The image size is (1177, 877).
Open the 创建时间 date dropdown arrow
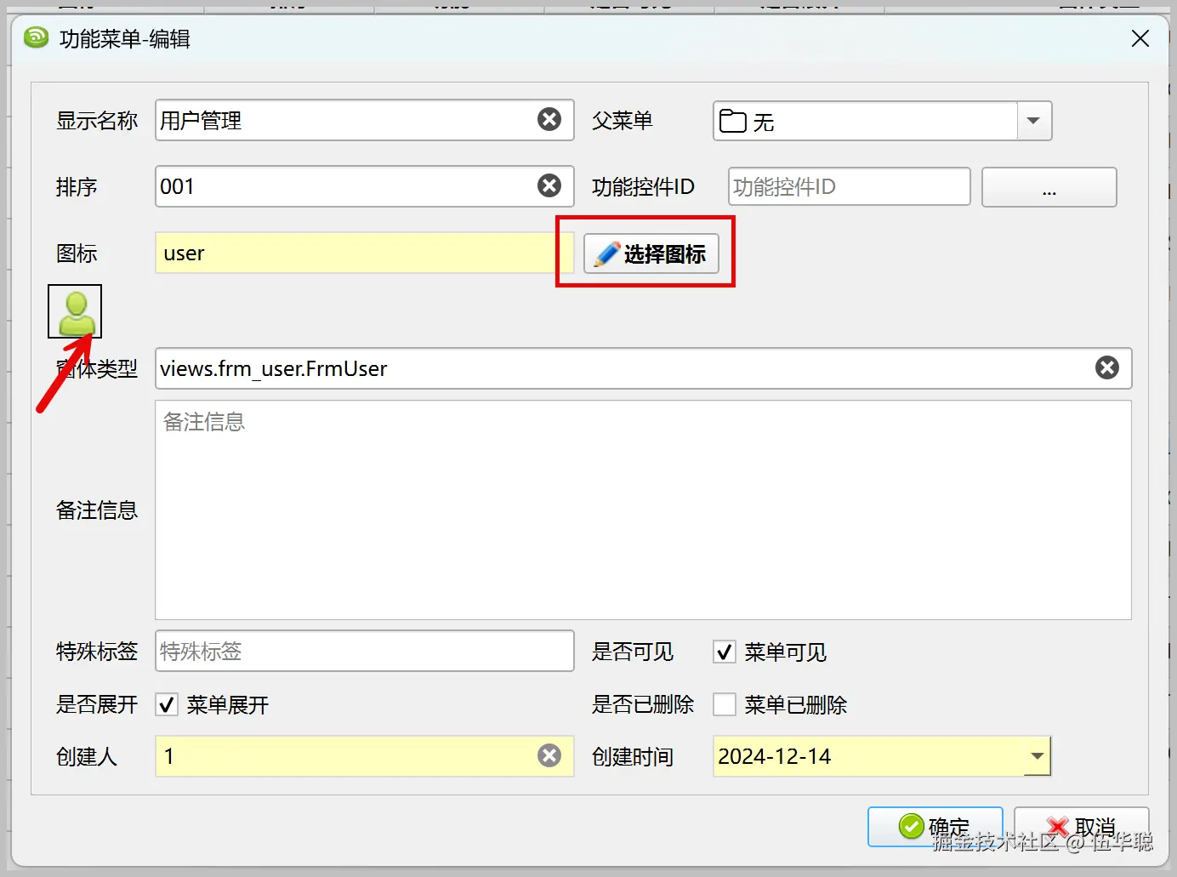pyautogui.click(x=1038, y=755)
